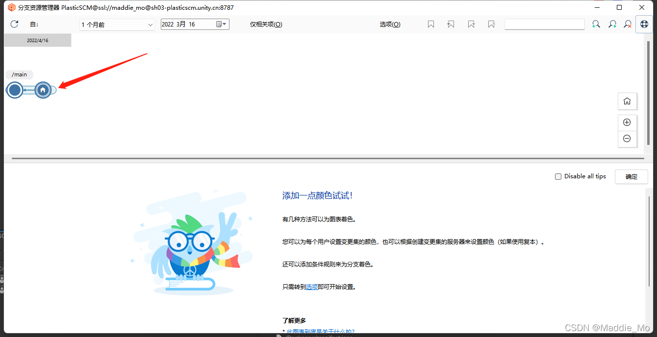Open 选项(O) options in toolbar
The height and width of the screenshot is (337, 657).
[x=390, y=24]
